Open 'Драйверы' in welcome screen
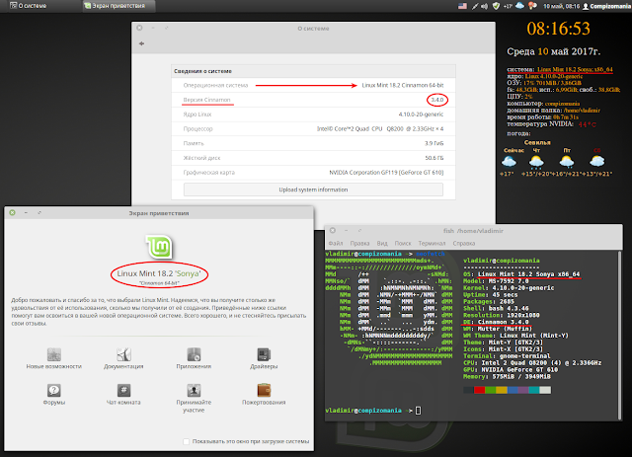Screen dimensions: 632x457 264,358
